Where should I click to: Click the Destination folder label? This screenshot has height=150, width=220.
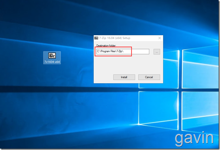106,46
